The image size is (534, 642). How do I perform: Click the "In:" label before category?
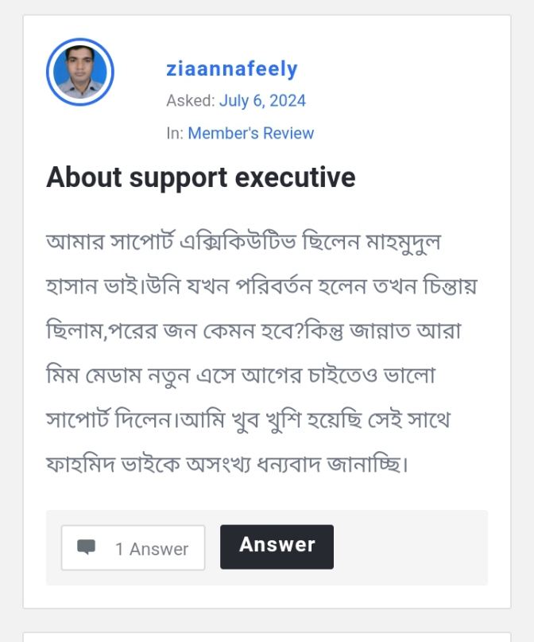pyautogui.click(x=175, y=134)
